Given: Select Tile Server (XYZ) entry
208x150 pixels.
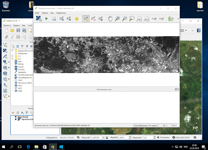Looking at the screenshot, I should pyautogui.click(x=25, y=83).
